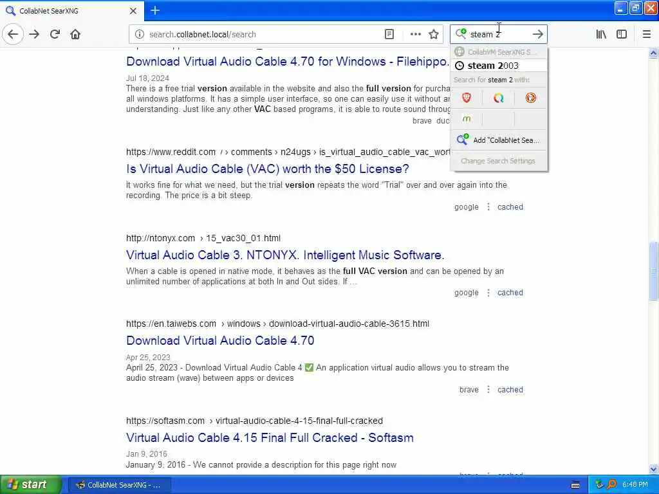Image resolution: width=659 pixels, height=494 pixels.
Task: Select the 'steam 2003' history suggestion
Action: pyautogui.click(x=499, y=66)
